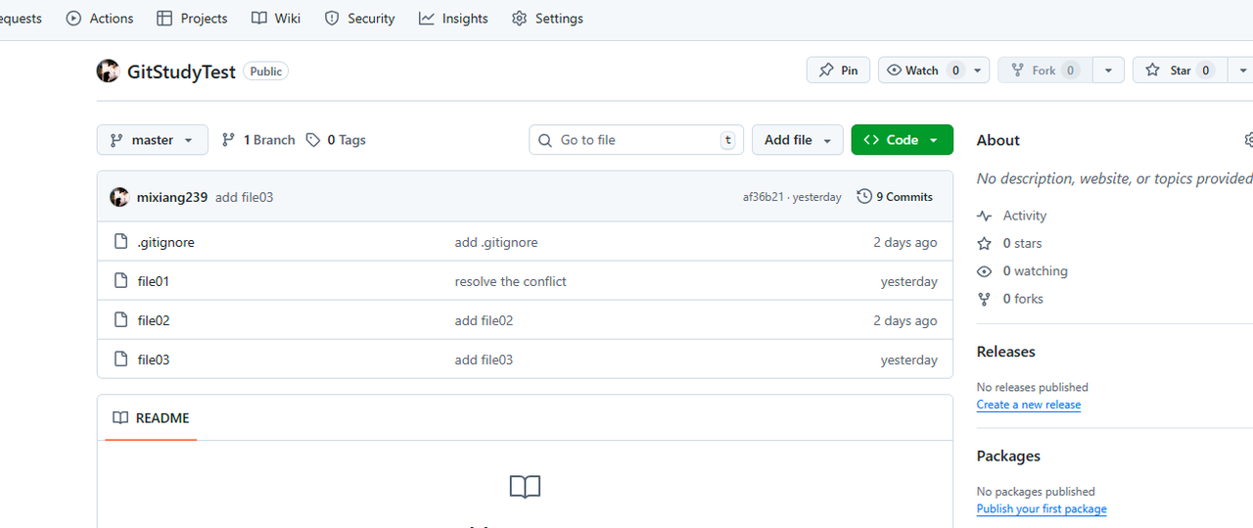Click Publish your first package
The height and width of the screenshot is (528, 1253).
(x=1042, y=509)
